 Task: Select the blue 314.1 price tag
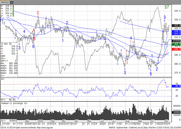click(x=176, y=34)
